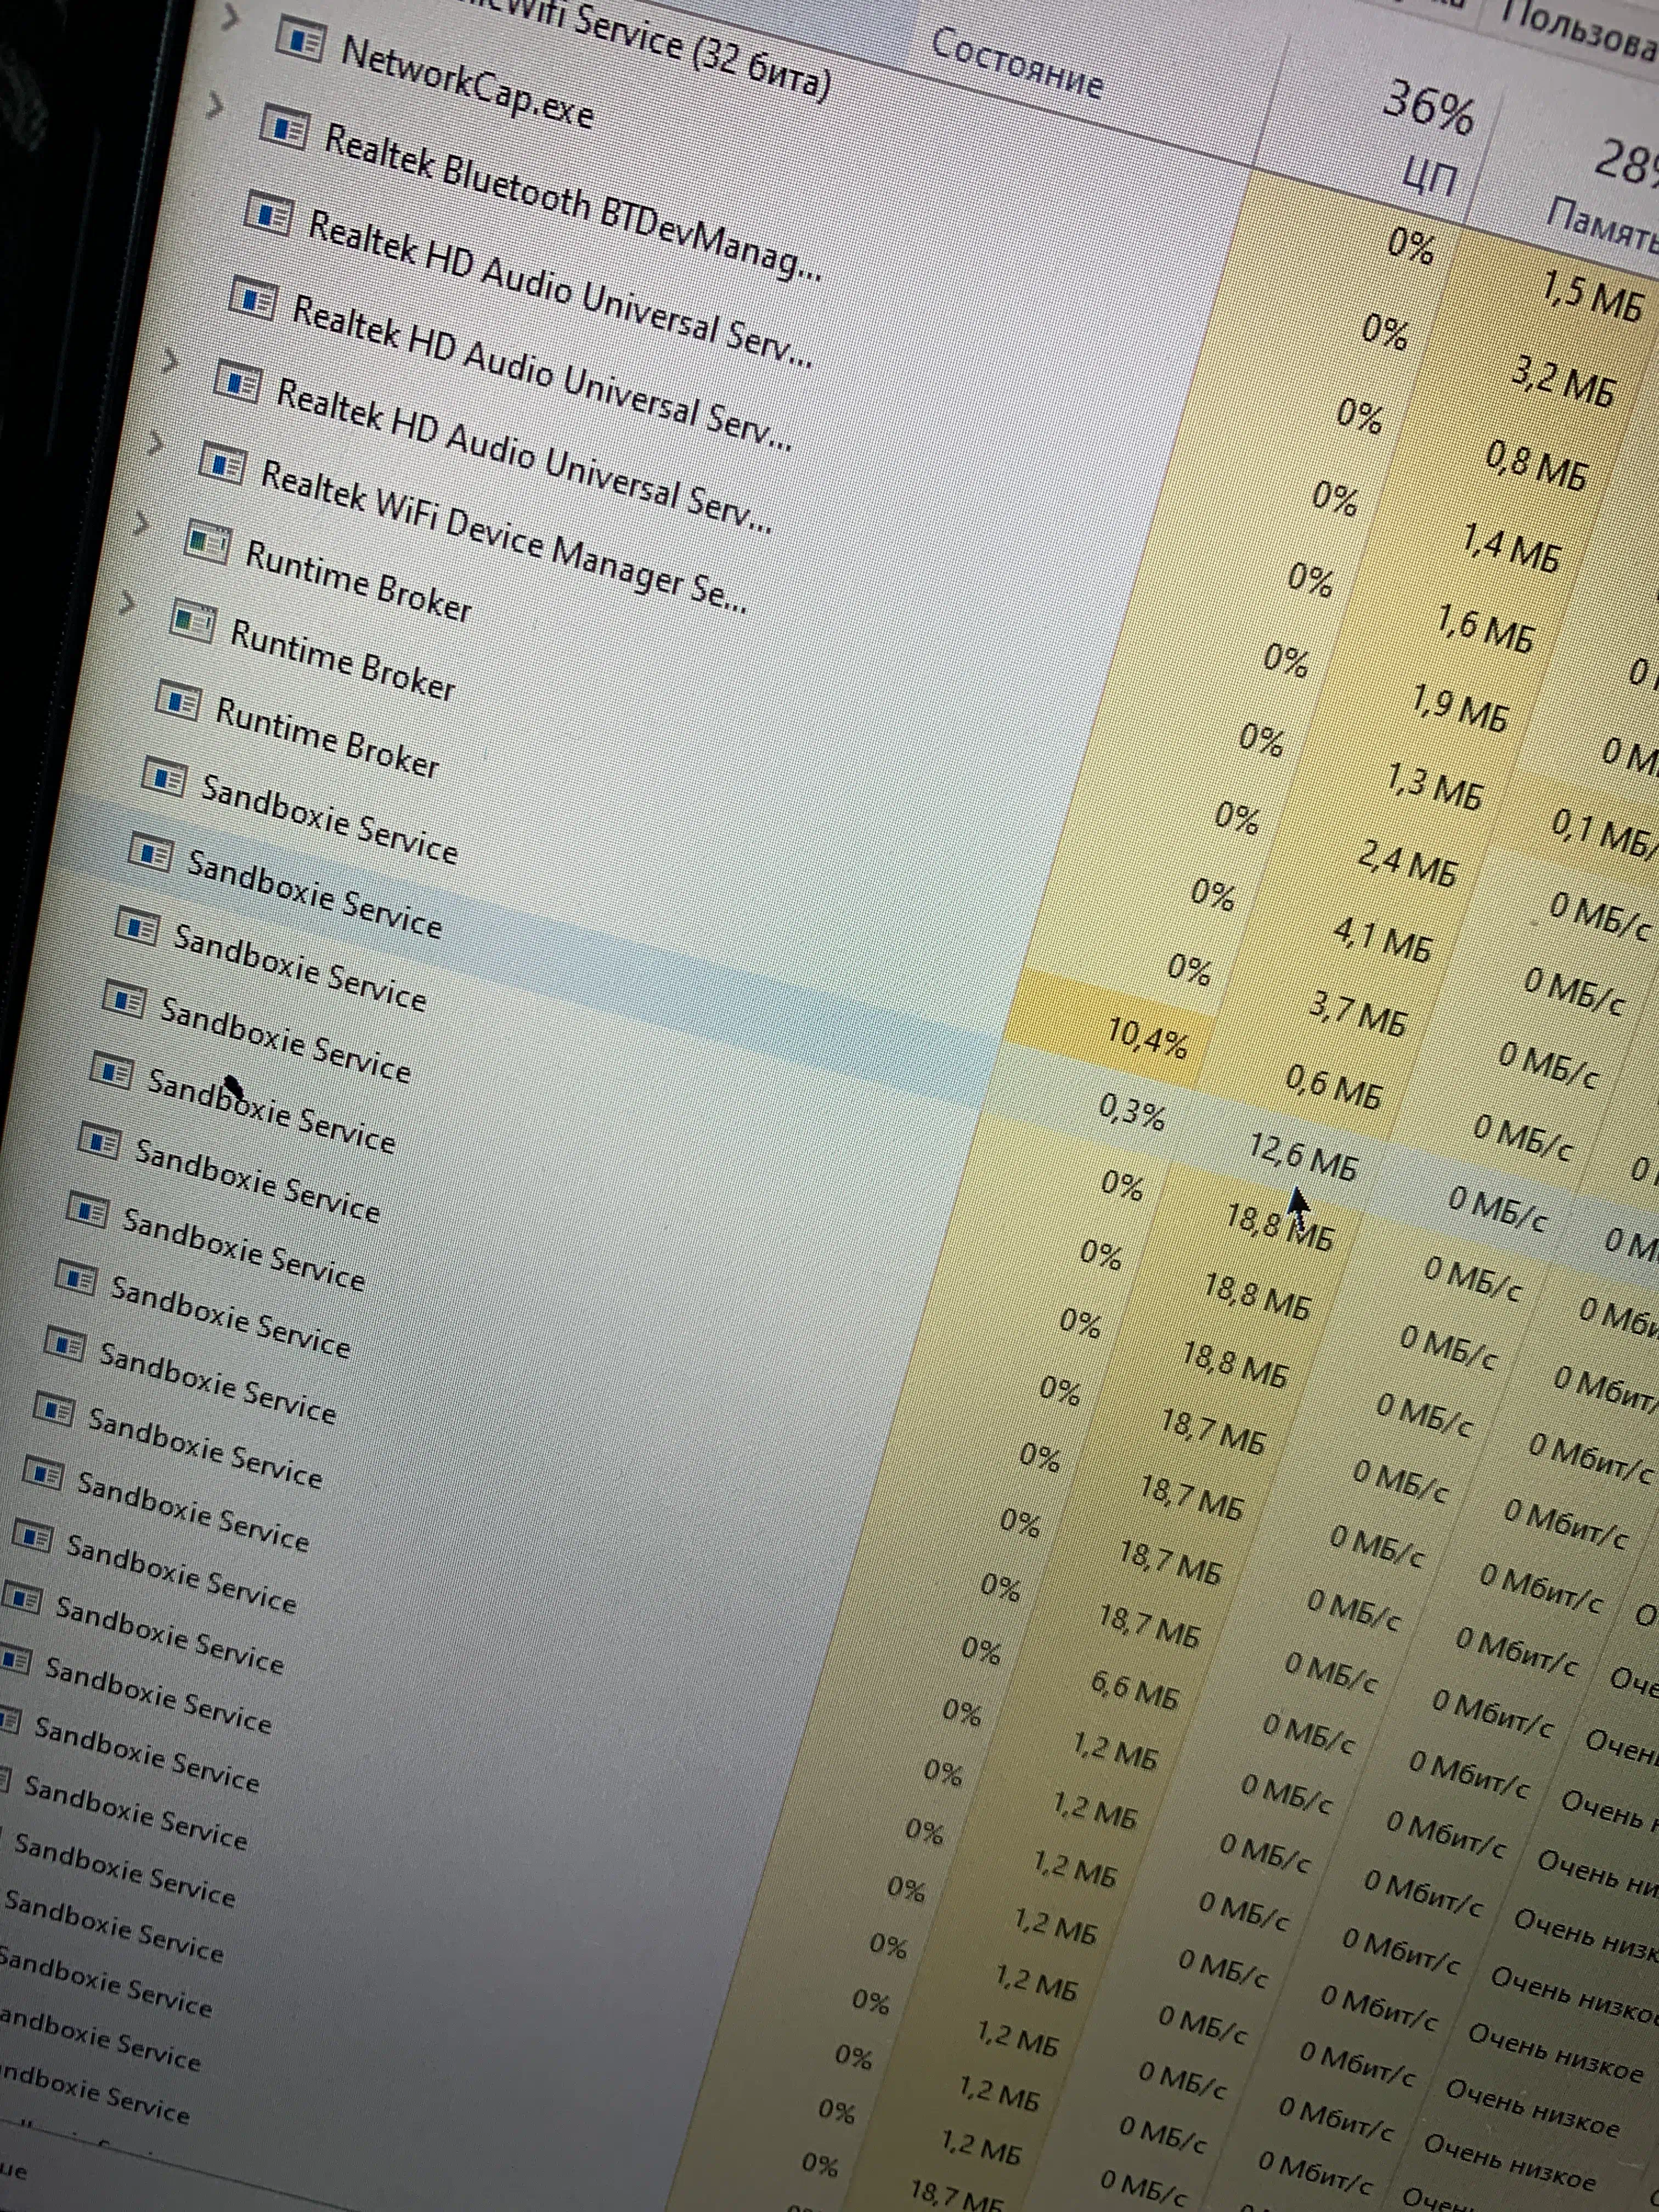Click the 1,6 МБ memory cell
Image resolution: width=1659 pixels, height=2212 pixels.
click(x=1484, y=628)
